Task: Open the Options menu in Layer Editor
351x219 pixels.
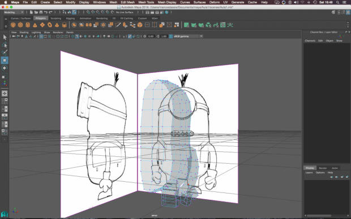Action: (x=320, y=173)
